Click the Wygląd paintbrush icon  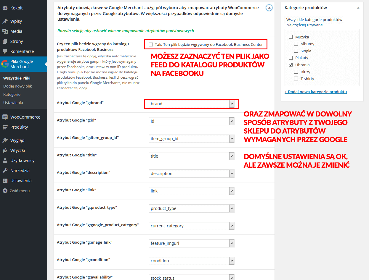[5, 140]
